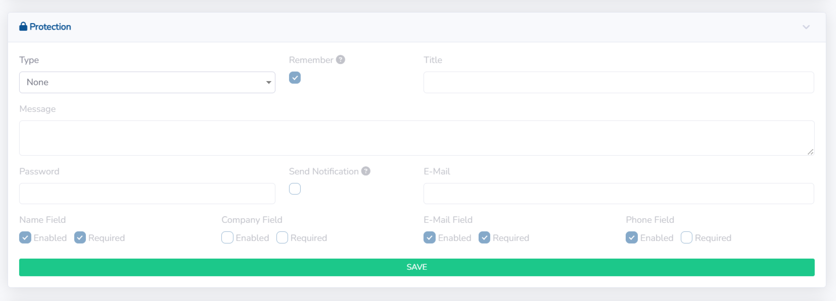
Task: Click the Protection lock icon
Action: (23, 27)
